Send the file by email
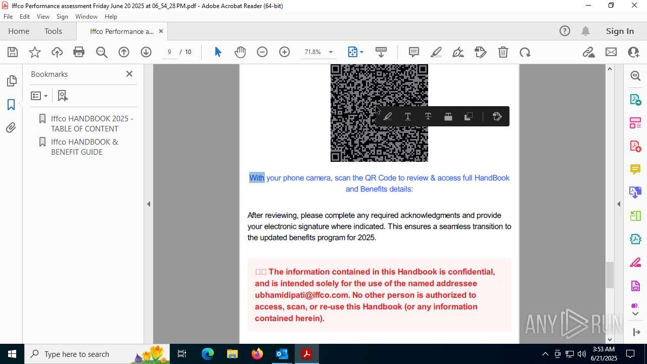 coord(611,52)
